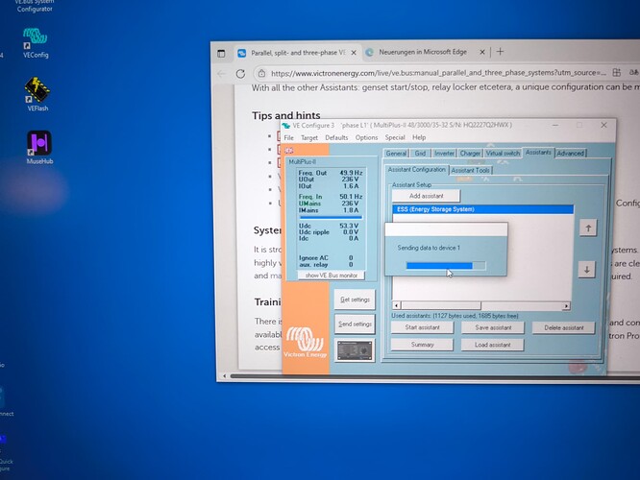Open the MuseHub desktop shortcut

click(39, 147)
